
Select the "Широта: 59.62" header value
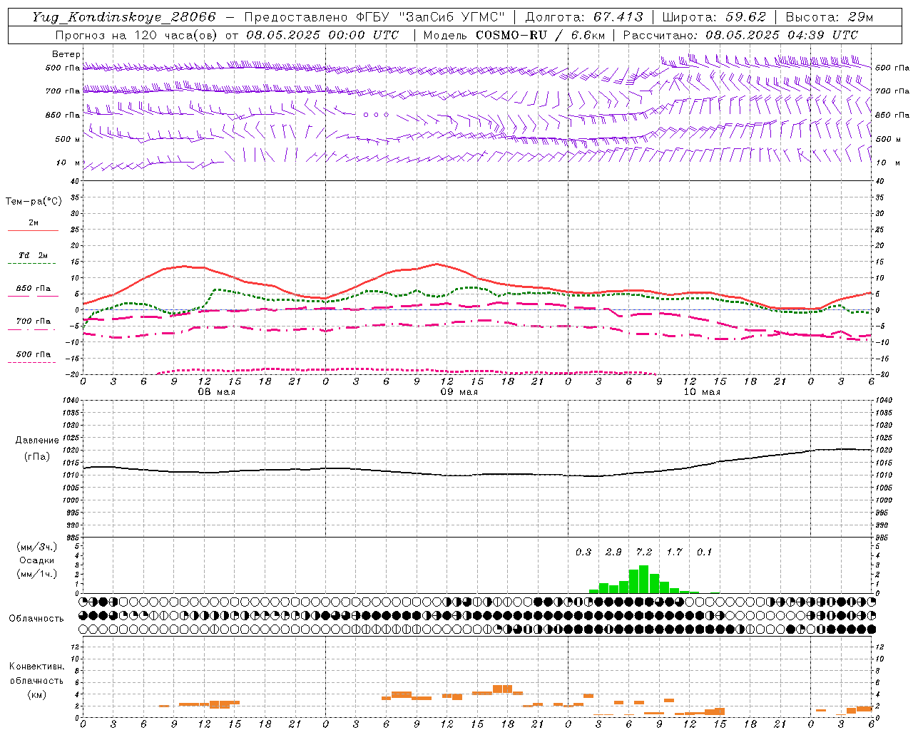(714, 17)
